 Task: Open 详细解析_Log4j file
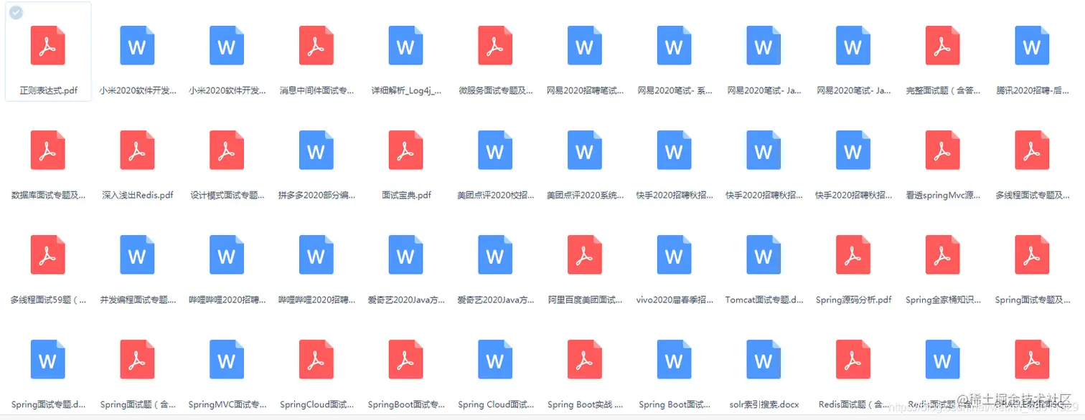pyautogui.click(x=405, y=45)
